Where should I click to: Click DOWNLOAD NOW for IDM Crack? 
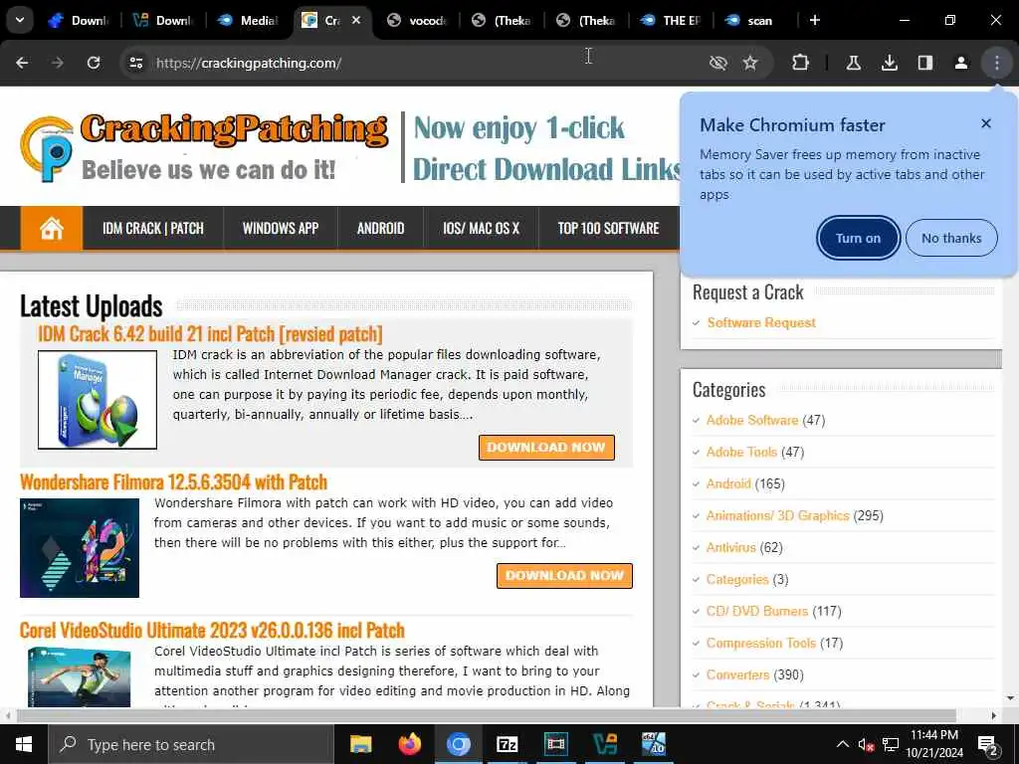(546, 448)
